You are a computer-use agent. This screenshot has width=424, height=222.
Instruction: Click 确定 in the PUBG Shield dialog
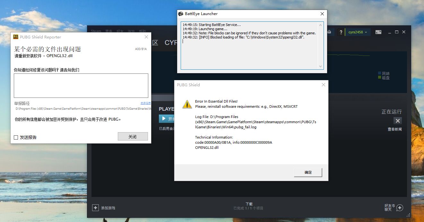(308, 172)
